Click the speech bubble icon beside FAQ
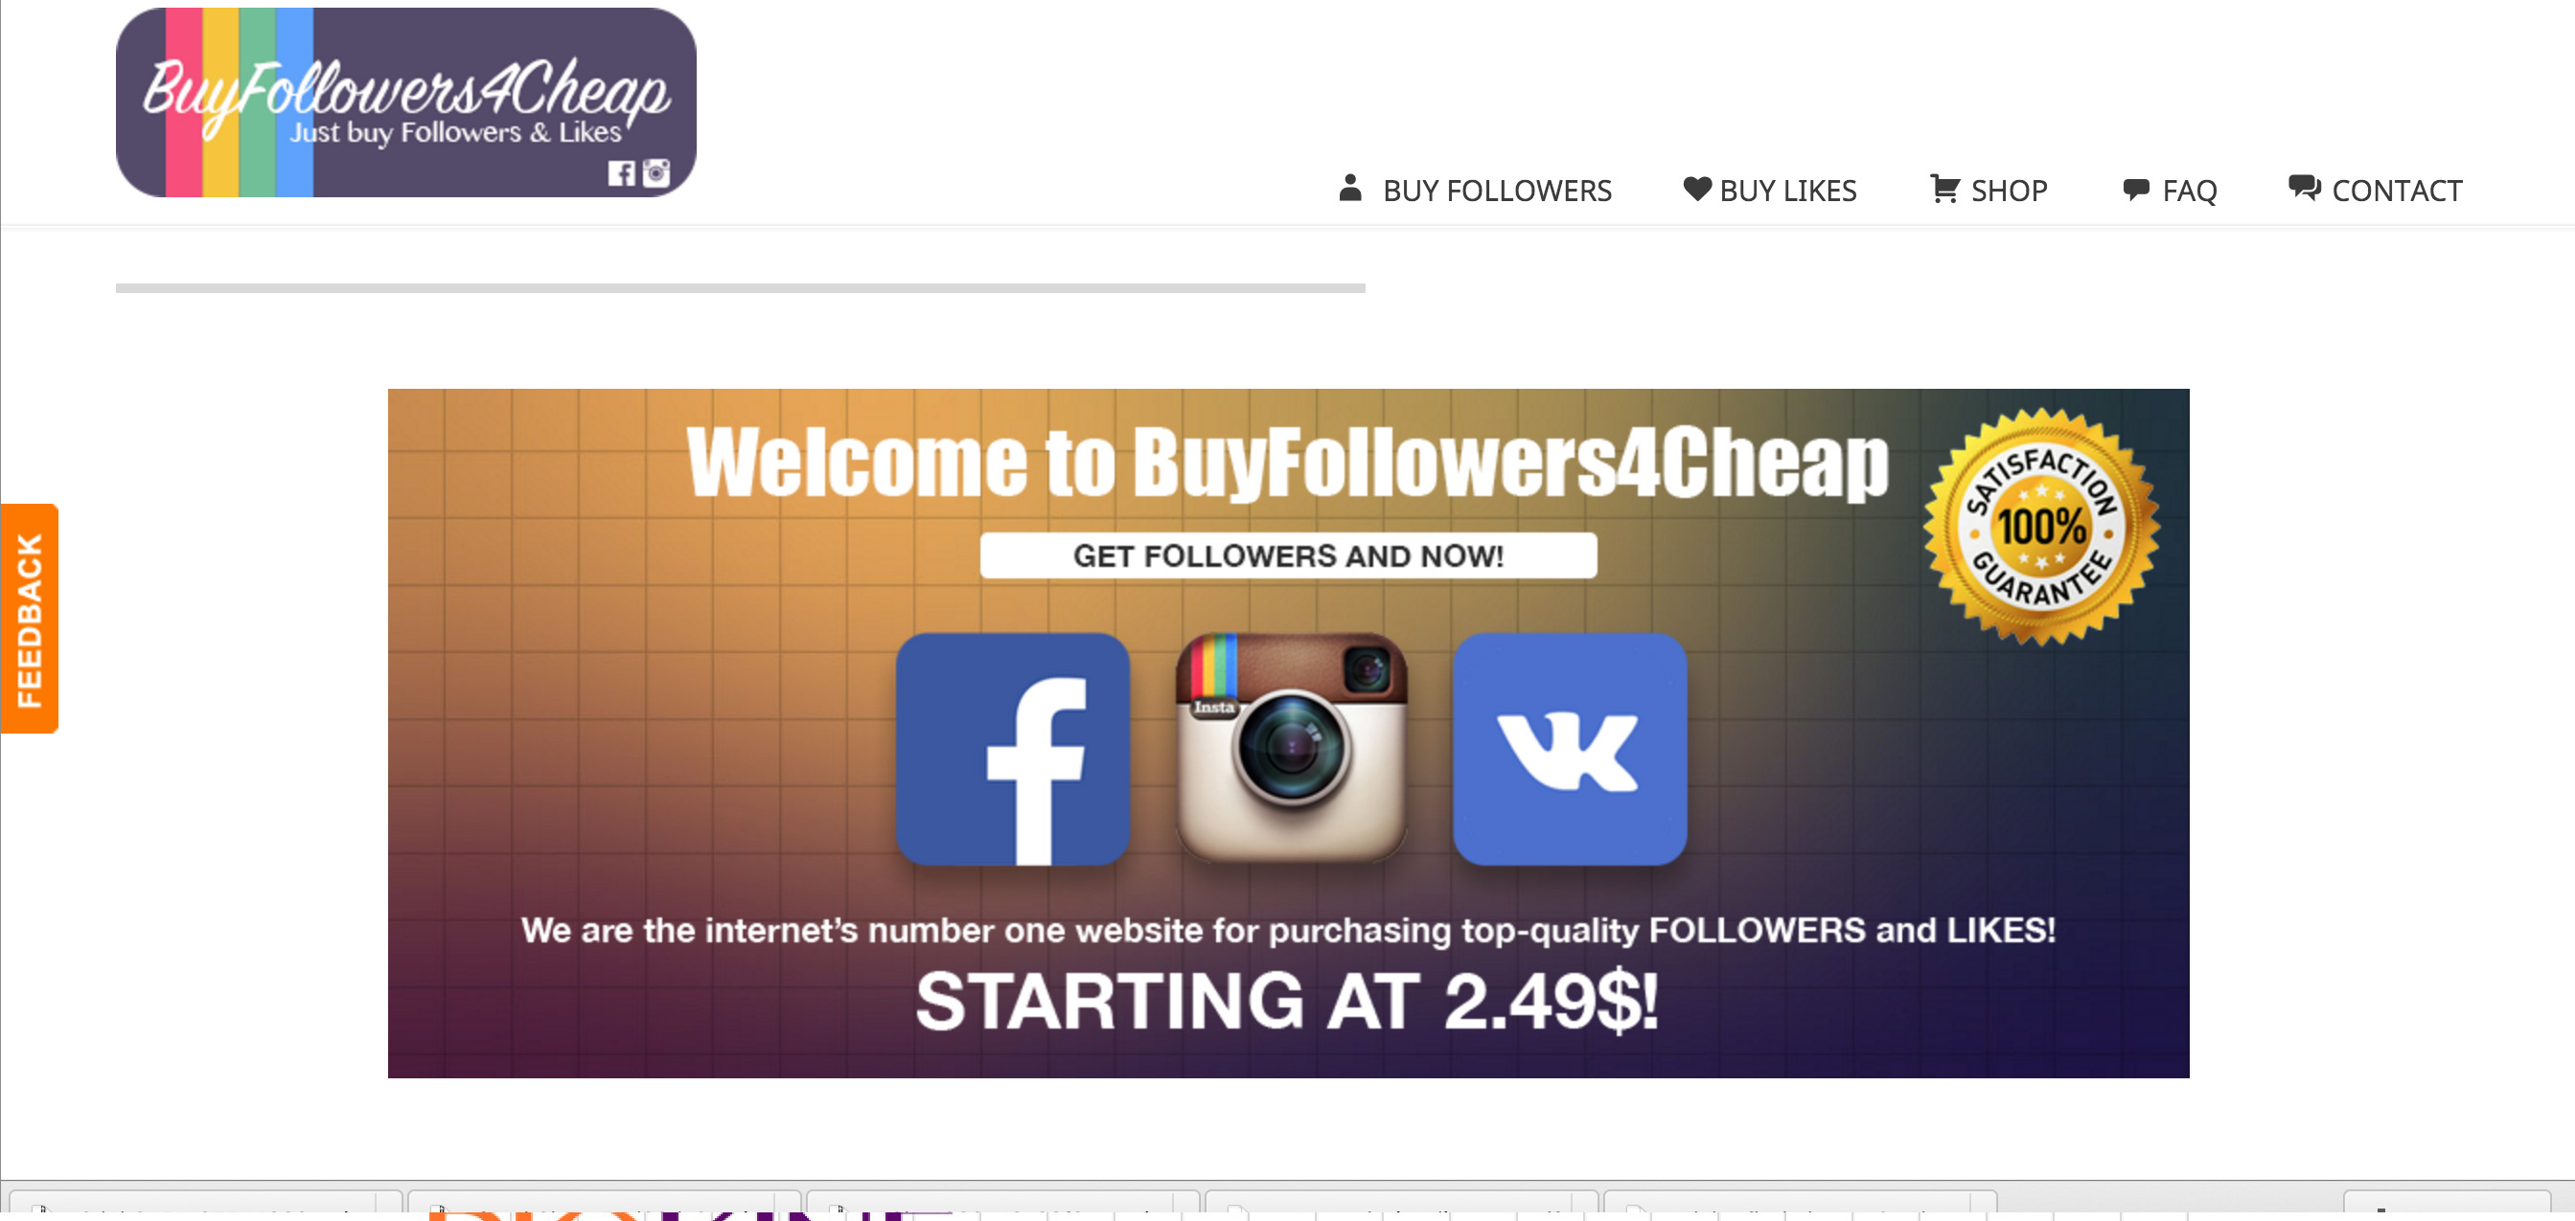 [2135, 189]
